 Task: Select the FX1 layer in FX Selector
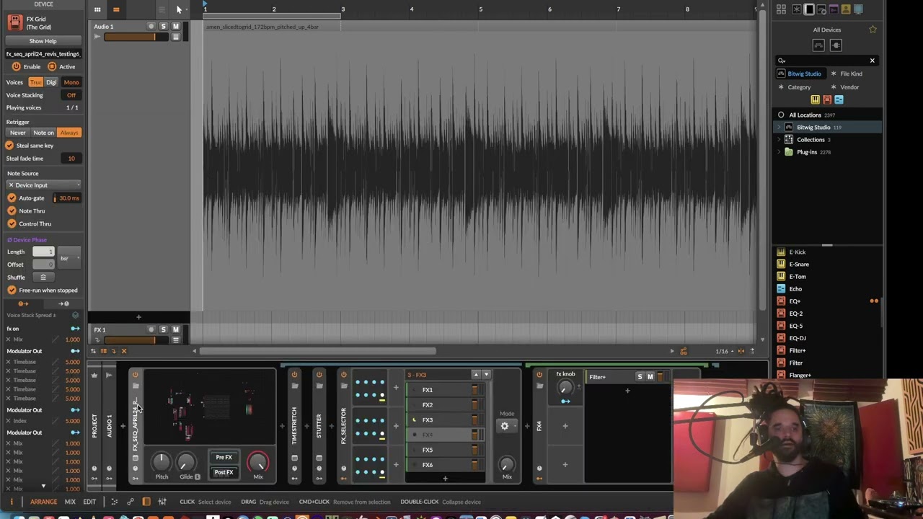point(446,390)
